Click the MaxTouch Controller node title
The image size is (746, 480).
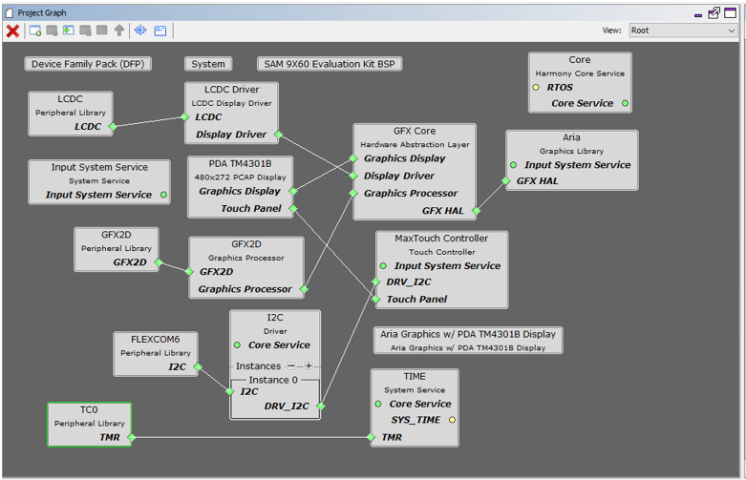(441, 239)
